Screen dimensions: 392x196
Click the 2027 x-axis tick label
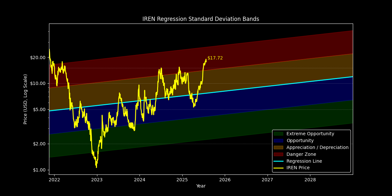(x=268, y=180)
